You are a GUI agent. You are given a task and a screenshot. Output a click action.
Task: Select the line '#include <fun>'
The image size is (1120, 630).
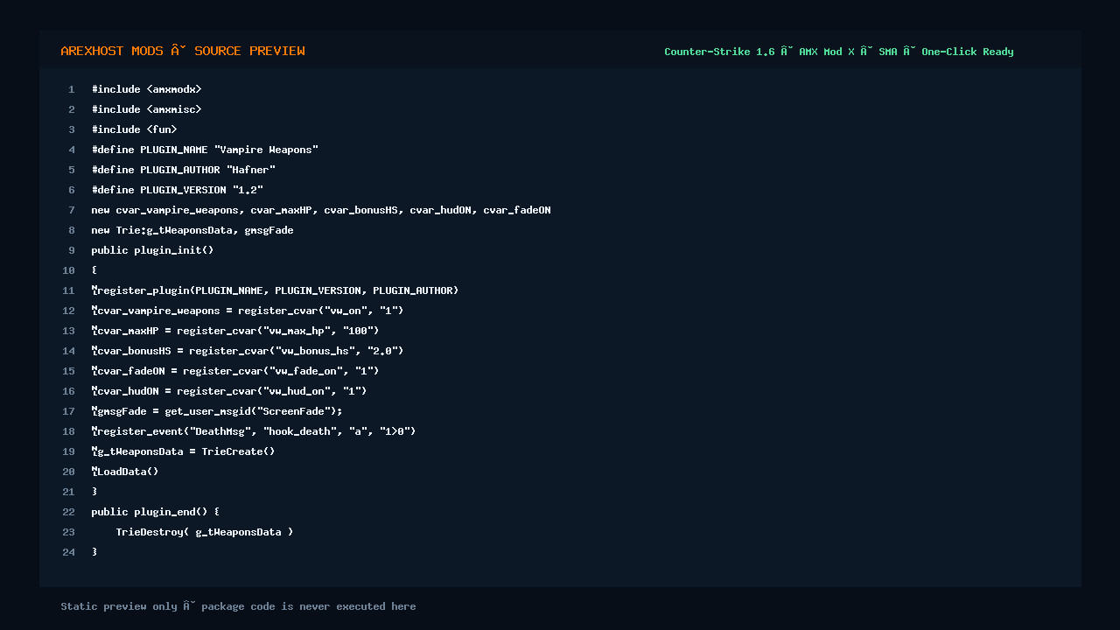coord(134,129)
